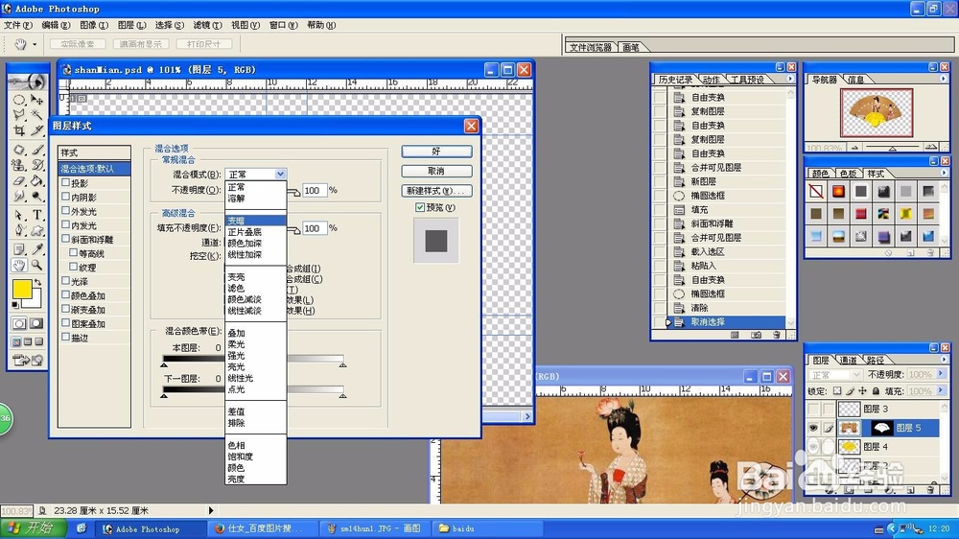
Task: Hide 图层 5 with eye icon
Action: coord(813,428)
